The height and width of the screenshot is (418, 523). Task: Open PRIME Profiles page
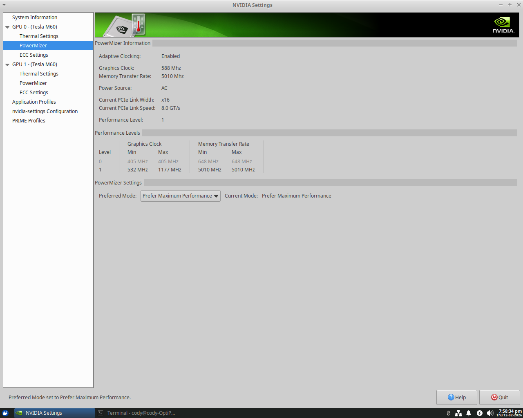coord(29,121)
